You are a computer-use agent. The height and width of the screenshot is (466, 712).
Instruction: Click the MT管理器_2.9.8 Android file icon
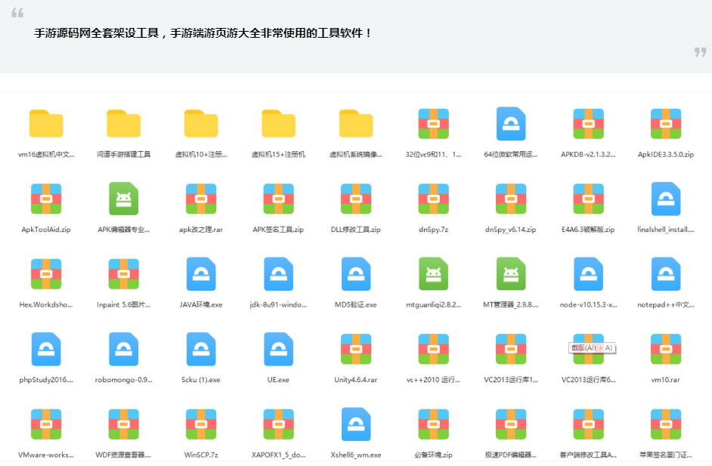coord(511,274)
